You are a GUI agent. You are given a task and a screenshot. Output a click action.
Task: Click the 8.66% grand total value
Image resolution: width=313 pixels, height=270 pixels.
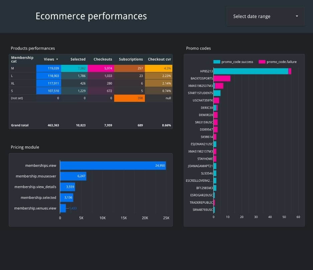[x=166, y=125]
